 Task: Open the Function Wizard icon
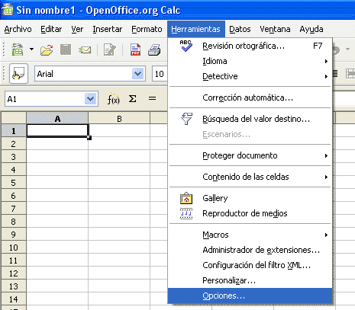pos(113,99)
